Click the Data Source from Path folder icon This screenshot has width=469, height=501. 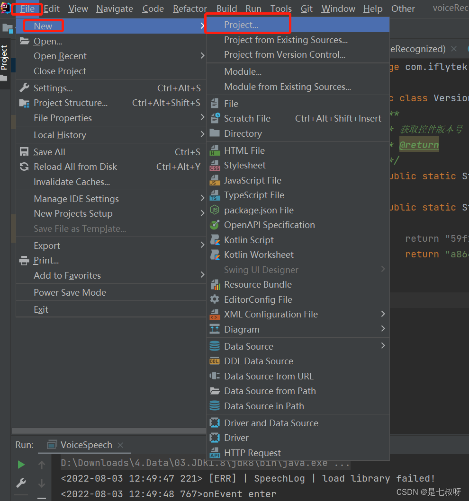[x=215, y=391]
